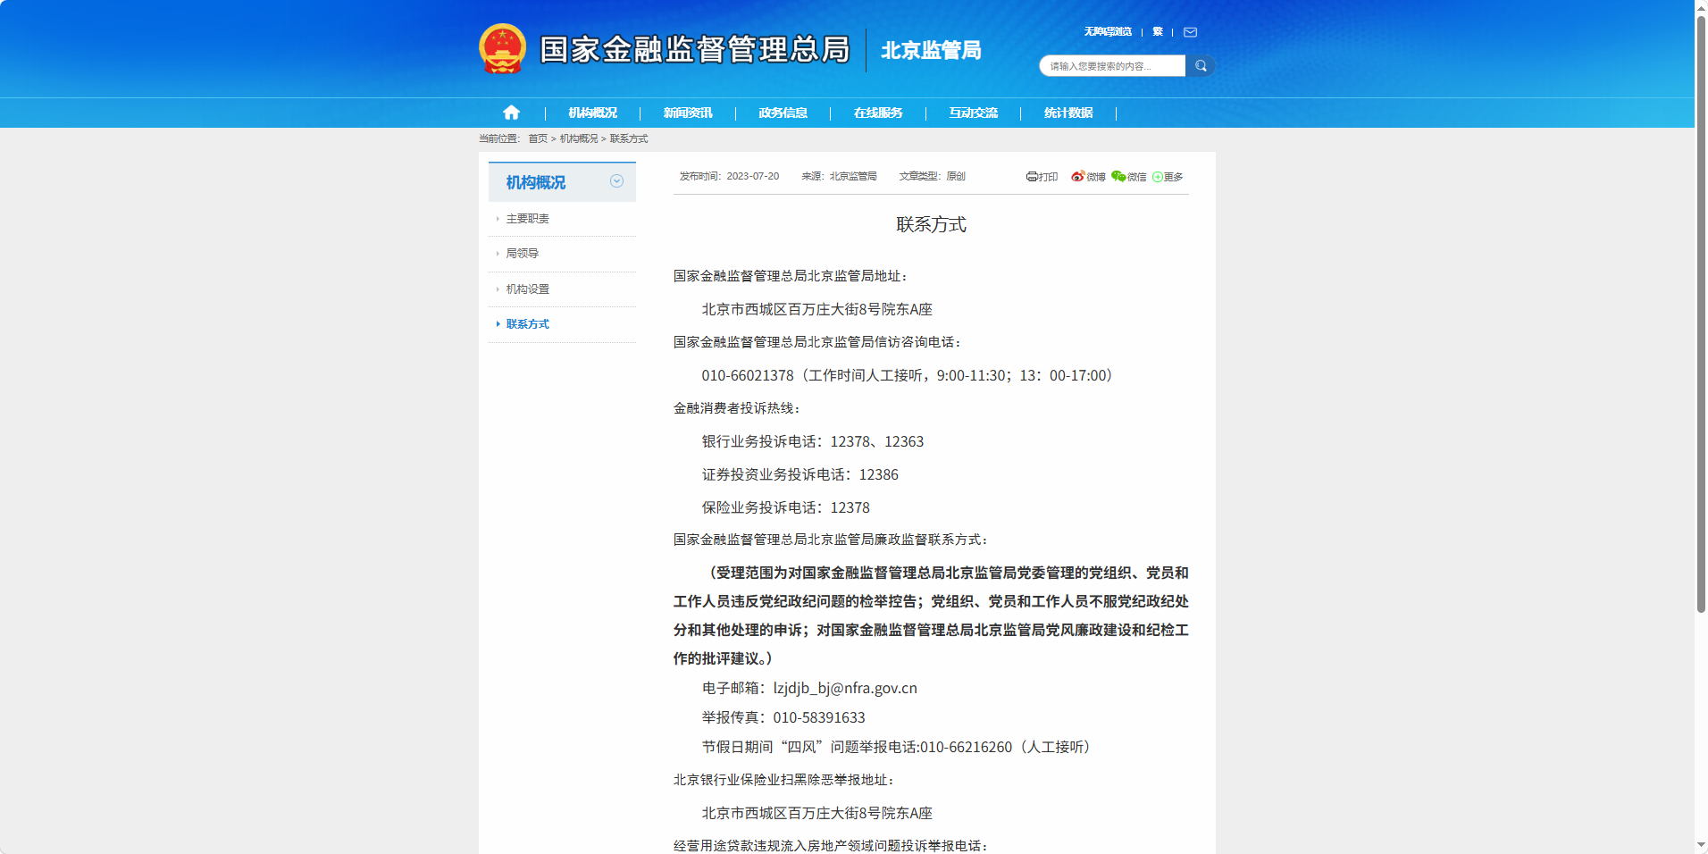Share the article via Weibo (微博) icon
Screen dimensions: 1708x854
click(x=1078, y=177)
